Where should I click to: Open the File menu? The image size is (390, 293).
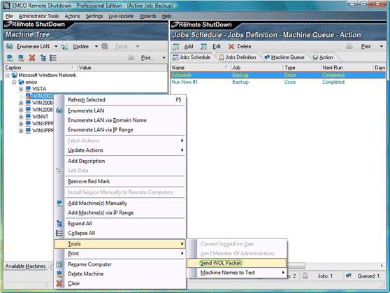(9, 16)
